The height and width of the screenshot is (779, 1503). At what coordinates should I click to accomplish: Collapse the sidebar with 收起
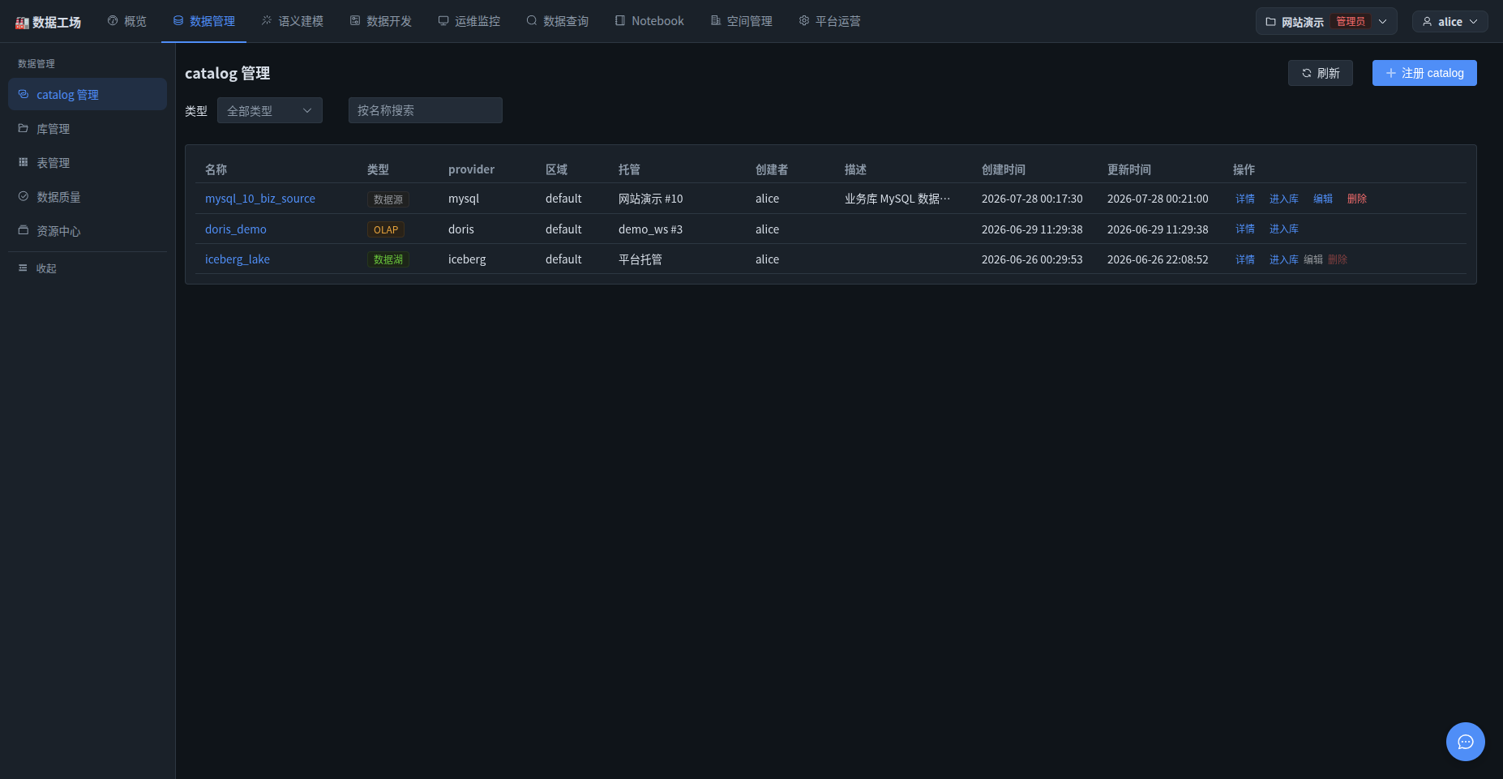click(x=88, y=268)
